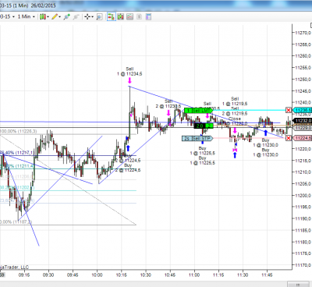
Task: Click the grayed-out remove strategy icon
Action: [x=76, y=17]
